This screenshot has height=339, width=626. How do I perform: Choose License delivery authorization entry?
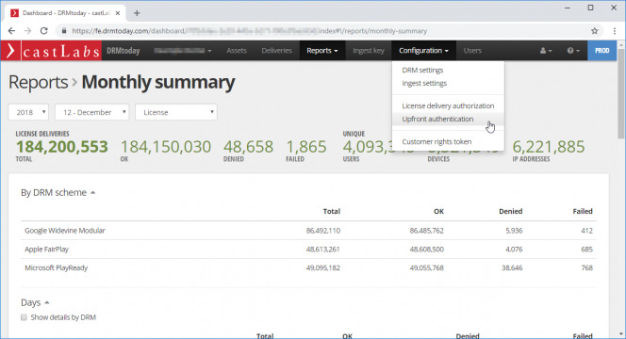tap(448, 105)
